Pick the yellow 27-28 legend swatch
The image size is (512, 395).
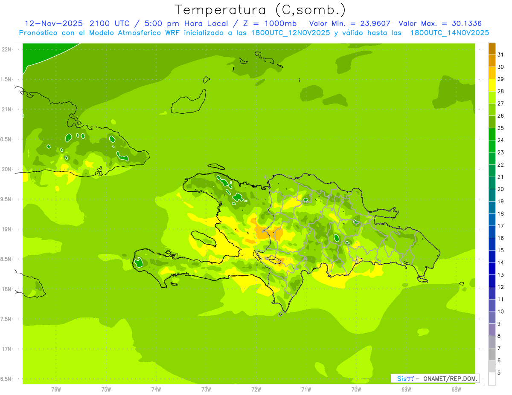[492, 85]
